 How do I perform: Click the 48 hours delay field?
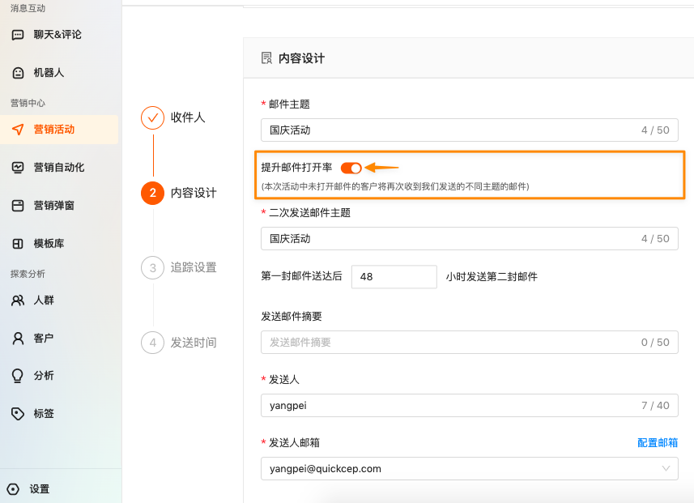click(x=394, y=277)
